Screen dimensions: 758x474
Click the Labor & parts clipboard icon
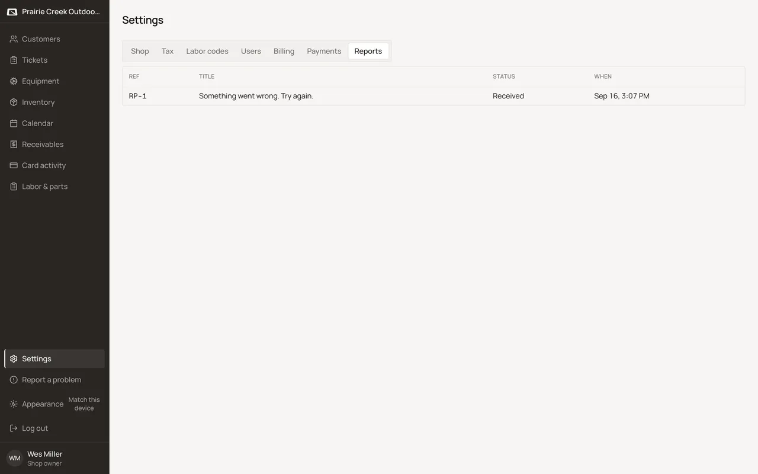point(14,186)
